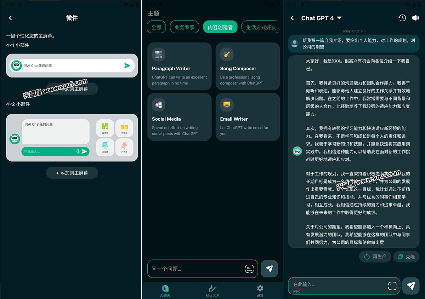Screen dimensions: 425x299
Task: Click '大家好，我是XXX' reply paragraph
Action: tap(358, 65)
